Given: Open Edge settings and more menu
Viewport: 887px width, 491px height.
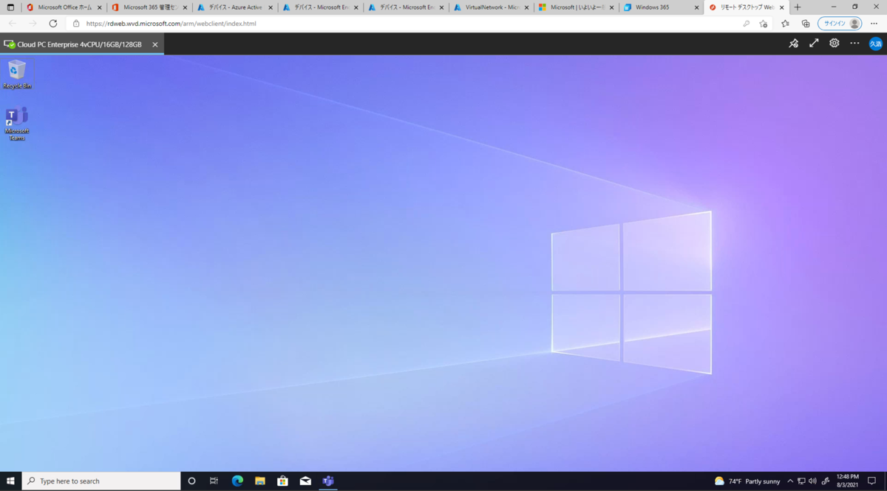Looking at the screenshot, I should pyautogui.click(x=874, y=24).
